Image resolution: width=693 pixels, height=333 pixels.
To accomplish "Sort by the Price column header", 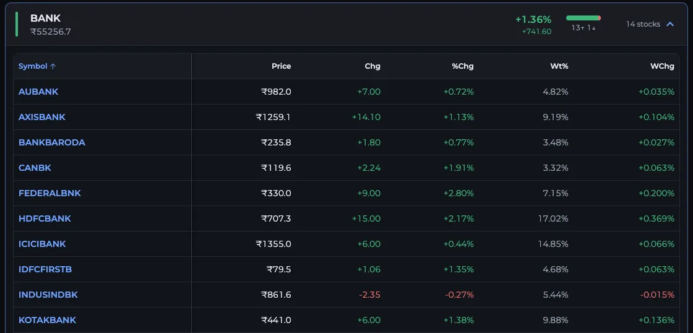I will click(281, 66).
